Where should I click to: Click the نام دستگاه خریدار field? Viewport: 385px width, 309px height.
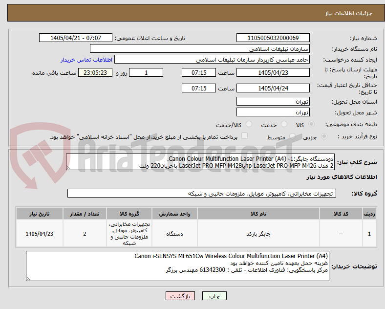pos(200,48)
